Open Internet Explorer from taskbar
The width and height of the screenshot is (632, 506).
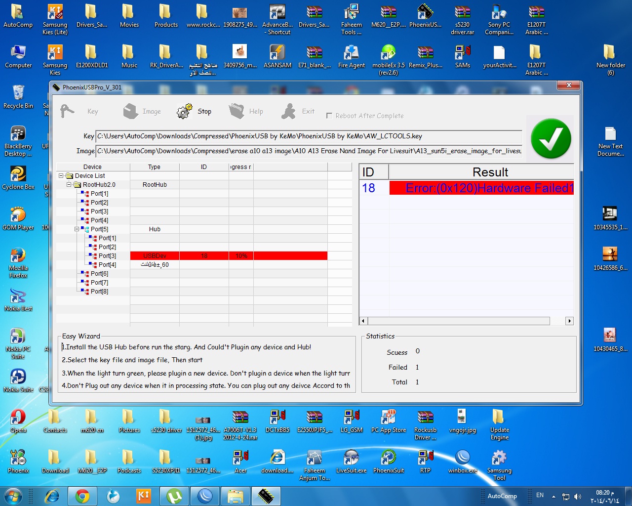52,496
